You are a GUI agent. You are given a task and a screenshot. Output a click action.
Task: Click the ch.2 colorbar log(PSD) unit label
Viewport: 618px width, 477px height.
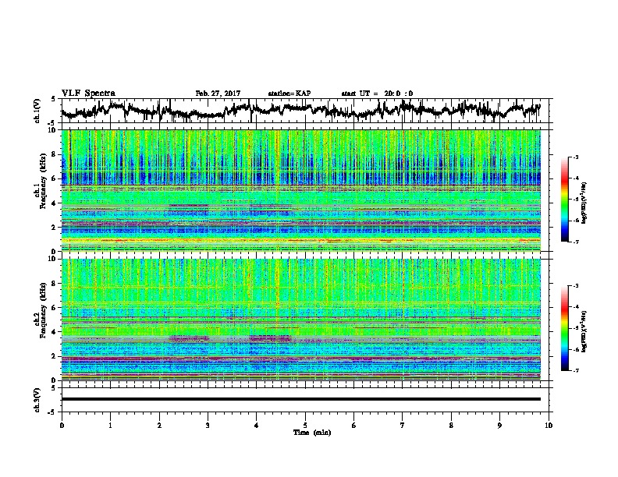tap(584, 331)
